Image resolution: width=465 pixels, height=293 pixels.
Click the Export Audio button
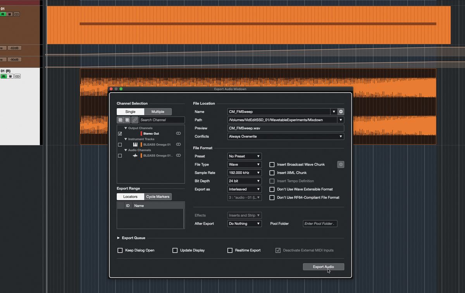[x=323, y=267]
